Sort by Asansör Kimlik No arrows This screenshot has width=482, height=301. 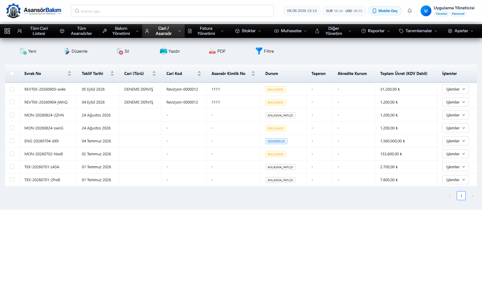tap(253, 73)
